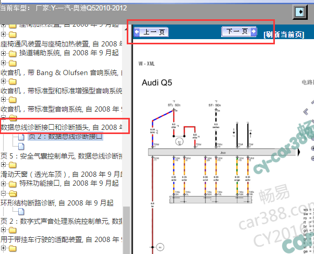314x254 pixels.
Task: Click folder icon beside 换道辅助系统
Action: [x=13, y=54]
